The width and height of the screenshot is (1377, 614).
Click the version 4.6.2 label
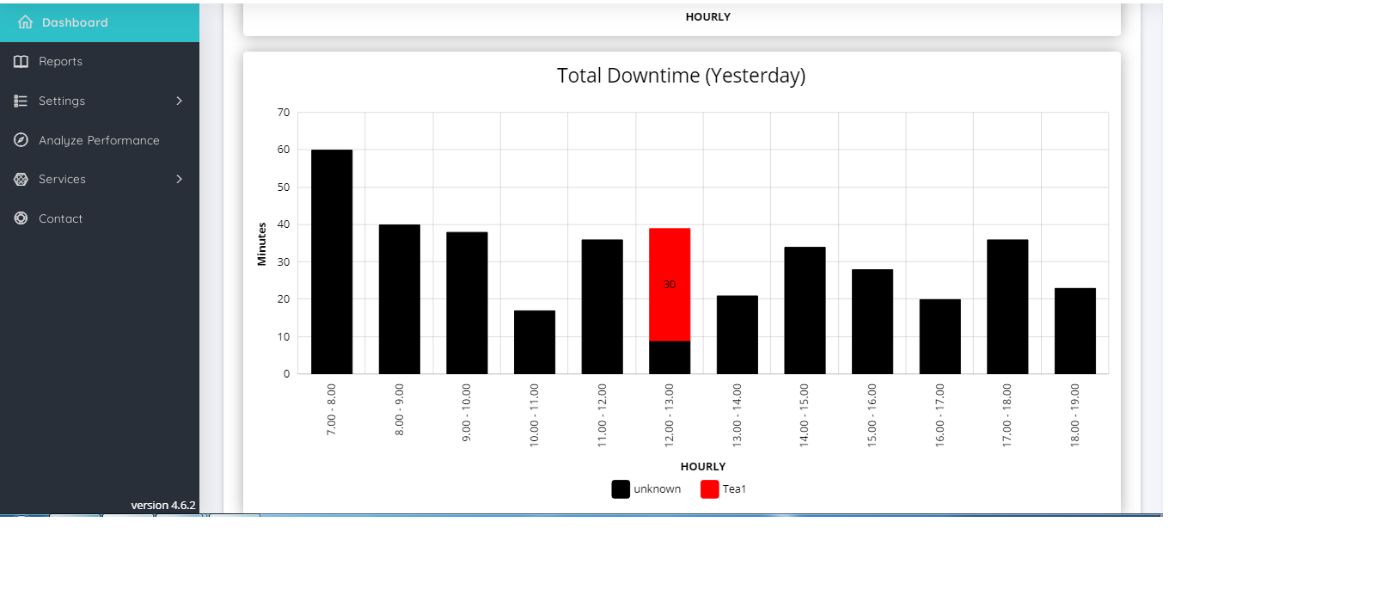[163, 505]
